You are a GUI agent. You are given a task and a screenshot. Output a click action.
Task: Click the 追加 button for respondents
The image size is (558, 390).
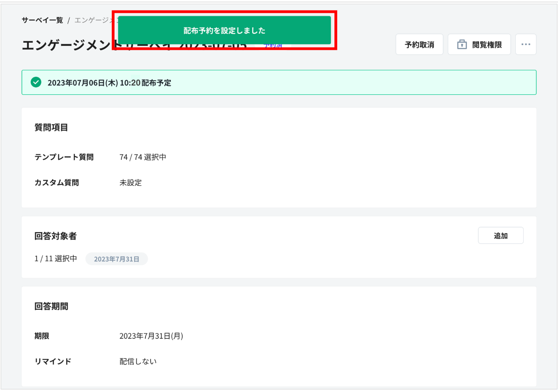(501, 236)
